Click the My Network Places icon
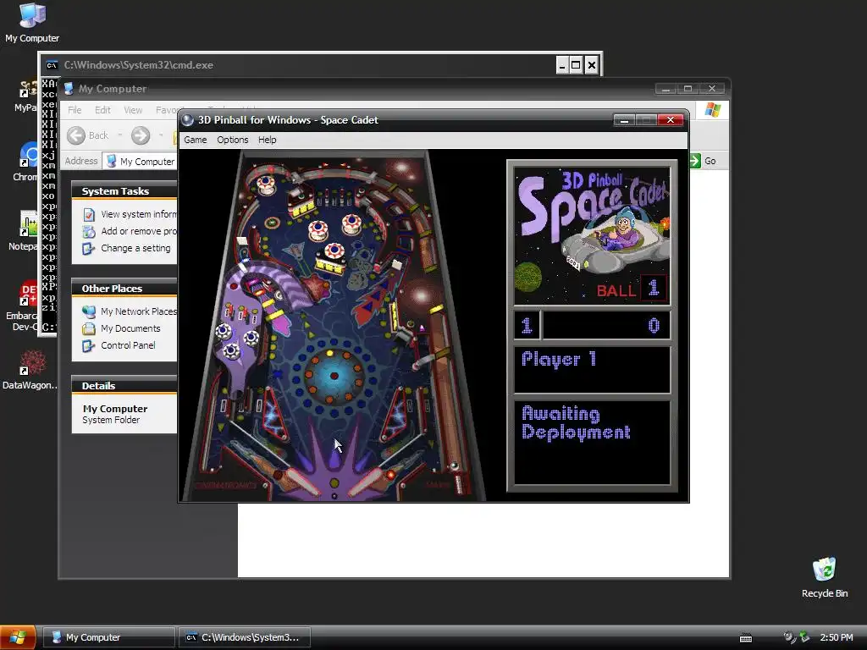 point(88,311)
